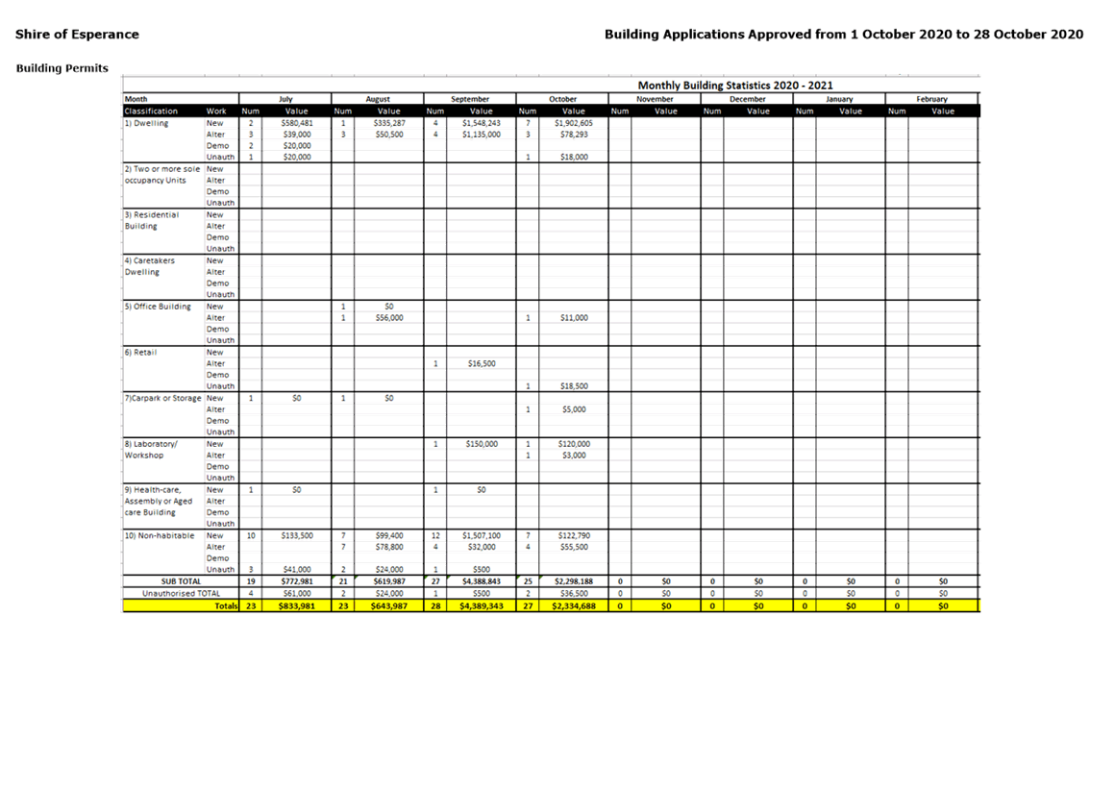Click the September subtotal value $4,388,843

482,581
